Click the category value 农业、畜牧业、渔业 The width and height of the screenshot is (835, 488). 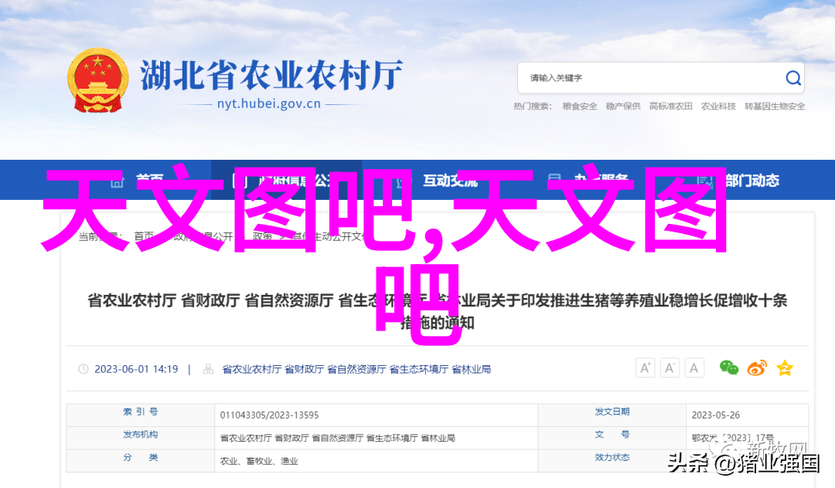(259, 461)
